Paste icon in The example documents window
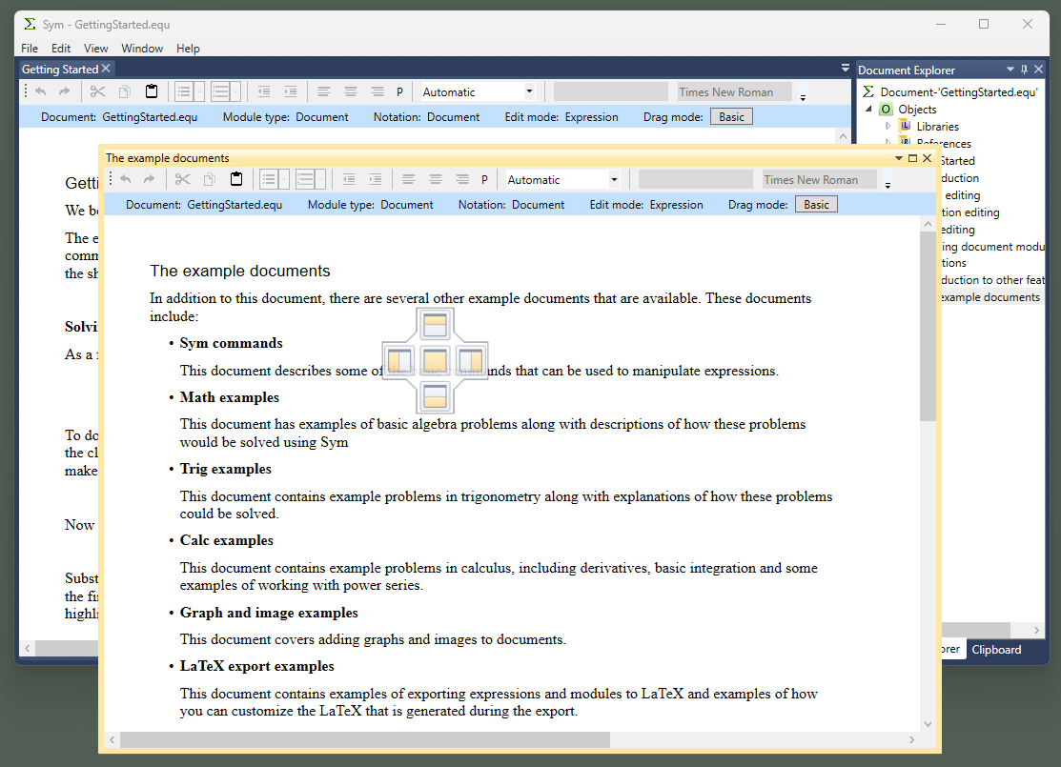Viewport: 1061px width, 767px height. coord(236,179)
